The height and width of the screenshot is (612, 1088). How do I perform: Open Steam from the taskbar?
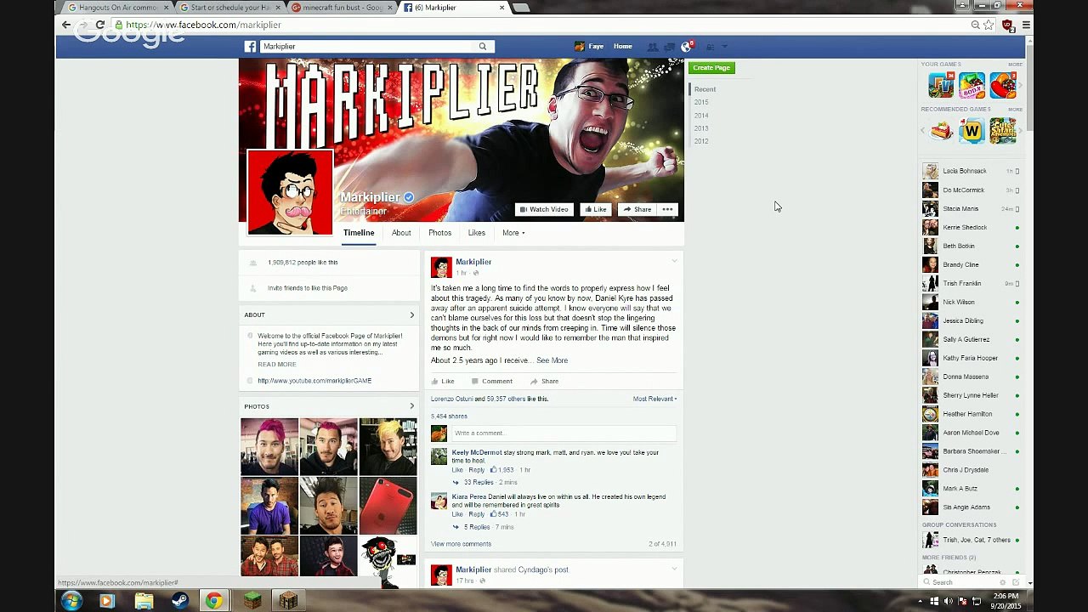179,601
